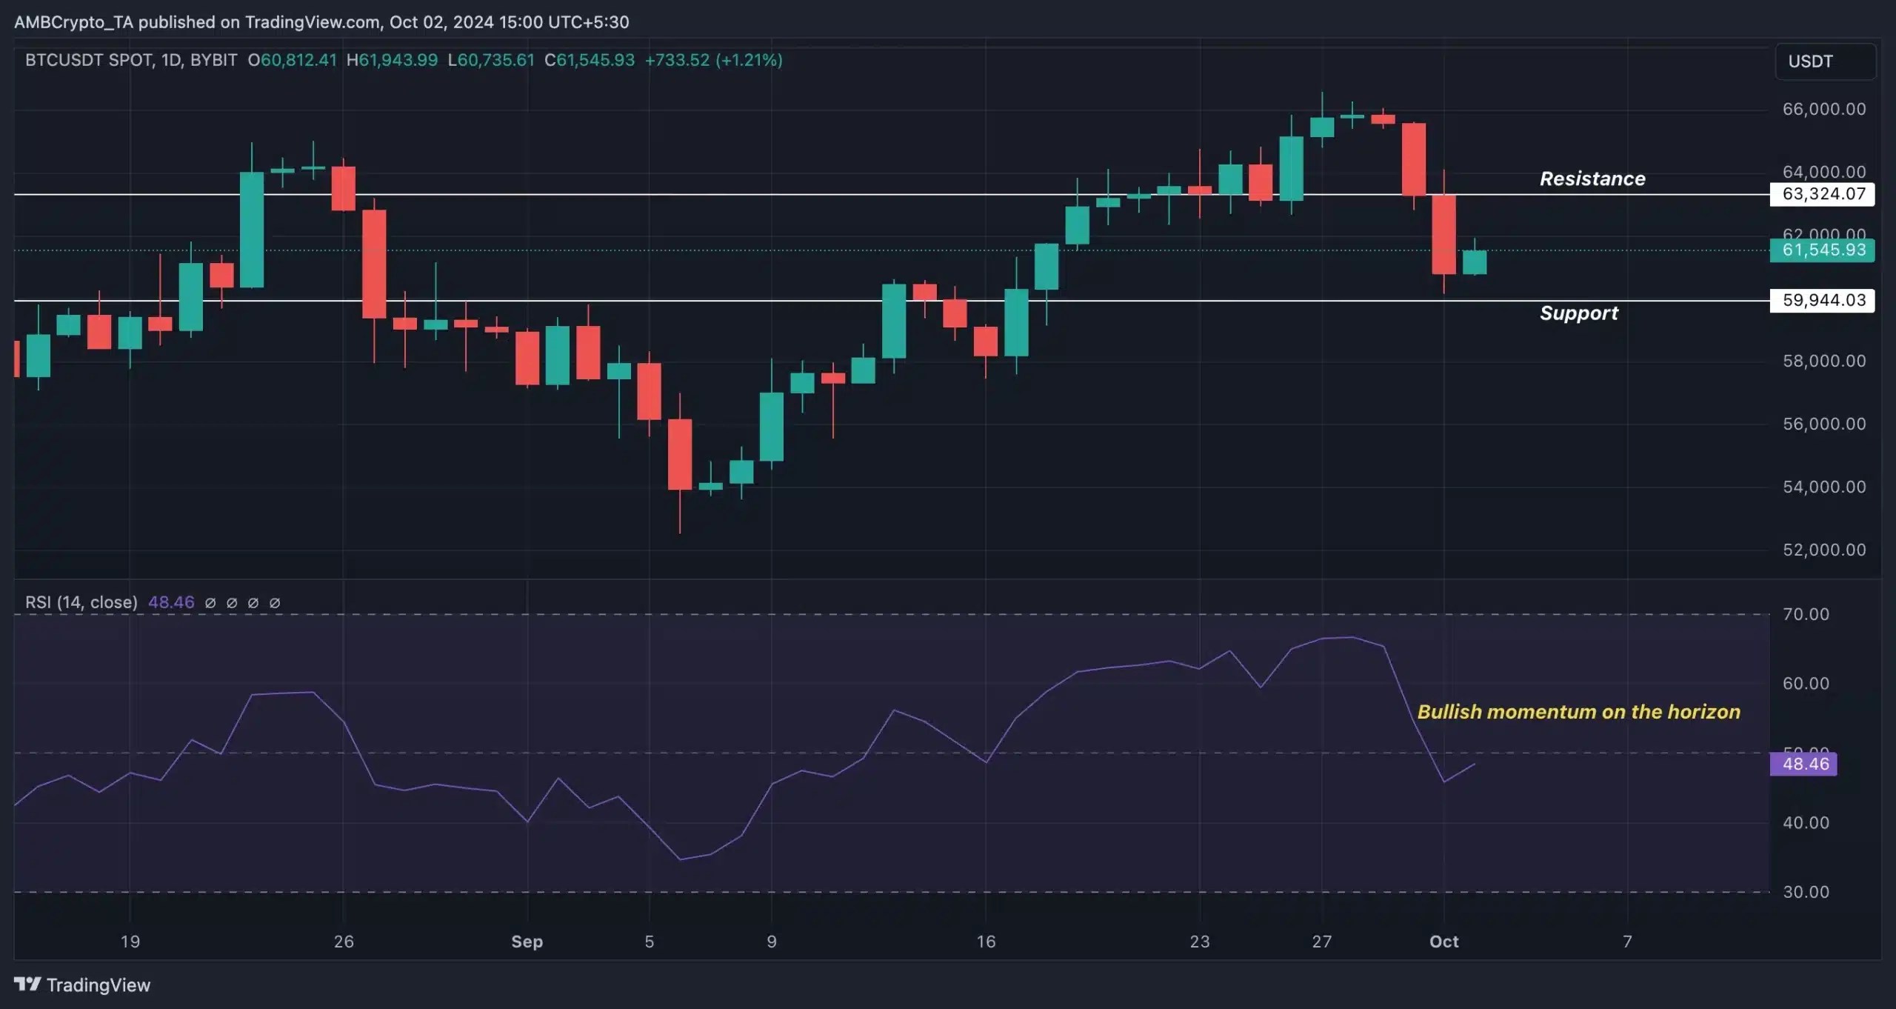Remove the RSI indicator via its delete icon
Image resolution: width=1896 pixels, height=1009 pixels.
tap(254, 602)
